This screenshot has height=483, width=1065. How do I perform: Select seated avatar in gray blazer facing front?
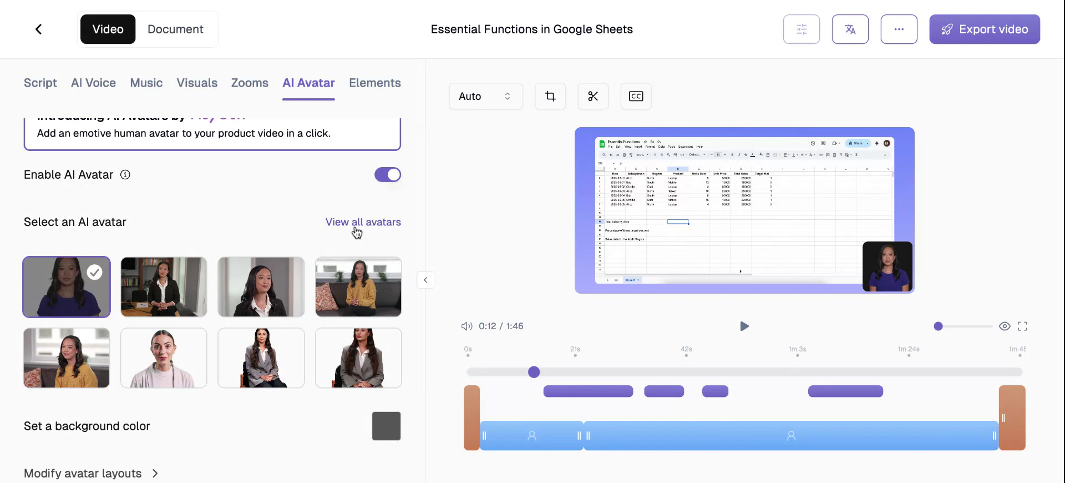[x=261, y=358]
